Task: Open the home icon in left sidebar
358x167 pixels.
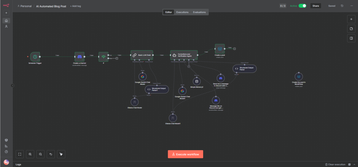Action: coord(6,21)
